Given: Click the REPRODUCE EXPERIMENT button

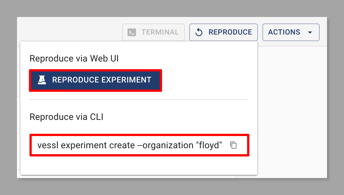Looking at the screenshot, I should (x=95, y=80).
